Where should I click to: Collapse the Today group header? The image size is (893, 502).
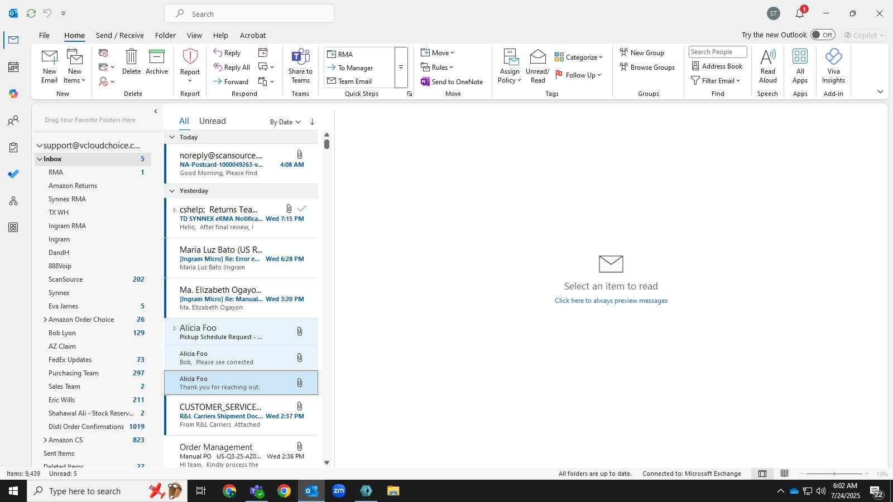pos(172,137)
